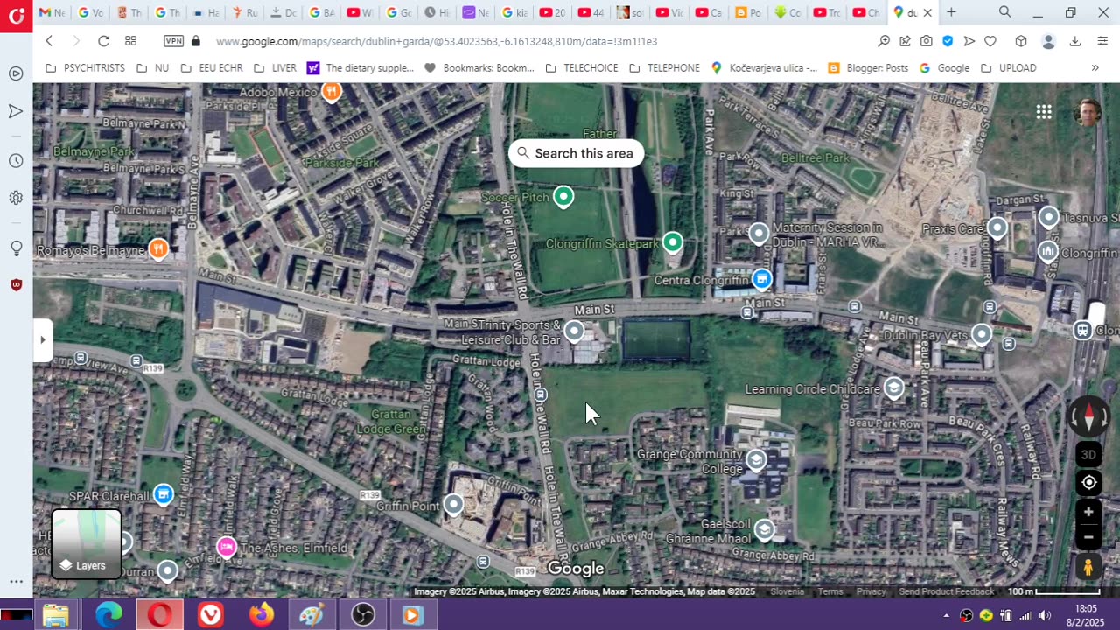Viewport: 1120px width, 630px height.
Task: Open the Layers map type switcher
Action: 87,544
